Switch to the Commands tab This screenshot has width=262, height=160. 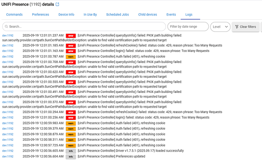tap(14, 14)
